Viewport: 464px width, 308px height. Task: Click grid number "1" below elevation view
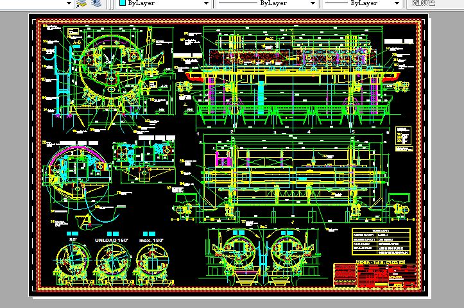tap(198, 133)
